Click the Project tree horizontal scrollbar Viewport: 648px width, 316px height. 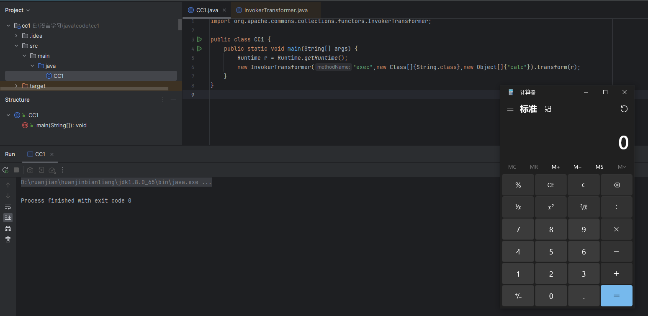(84, 89)
